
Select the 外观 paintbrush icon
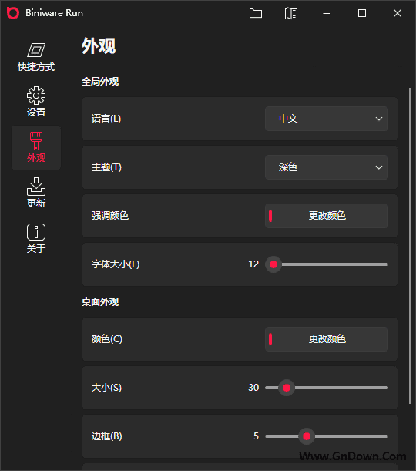36,140
